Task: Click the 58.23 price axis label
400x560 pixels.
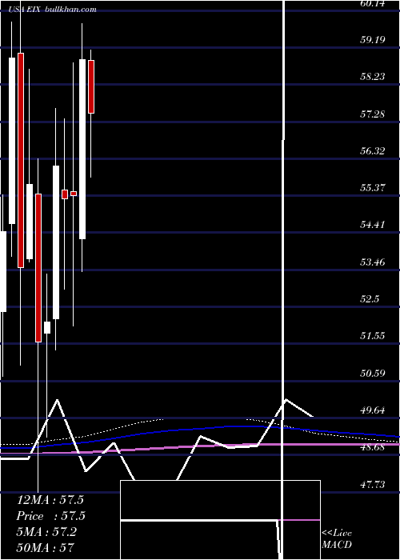Action: 372,76
